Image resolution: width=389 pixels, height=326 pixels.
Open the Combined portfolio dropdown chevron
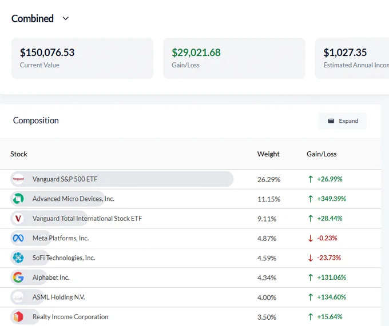65,19
